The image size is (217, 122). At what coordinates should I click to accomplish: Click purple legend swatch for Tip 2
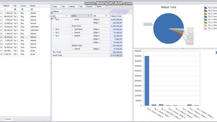(206, 17)
